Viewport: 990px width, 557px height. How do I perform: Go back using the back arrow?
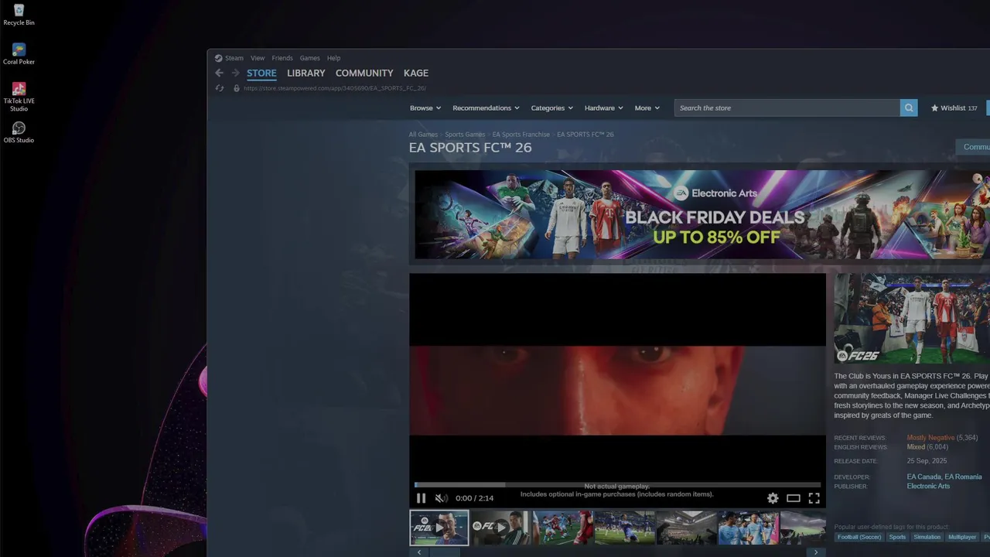click(x=219, y=73)
